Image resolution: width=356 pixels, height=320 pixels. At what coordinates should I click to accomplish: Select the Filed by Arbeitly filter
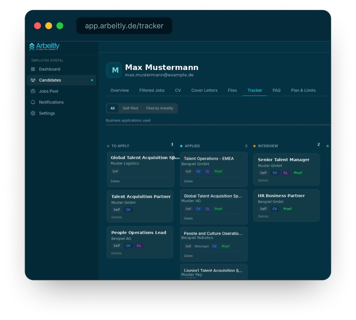(x=160, y=108)
